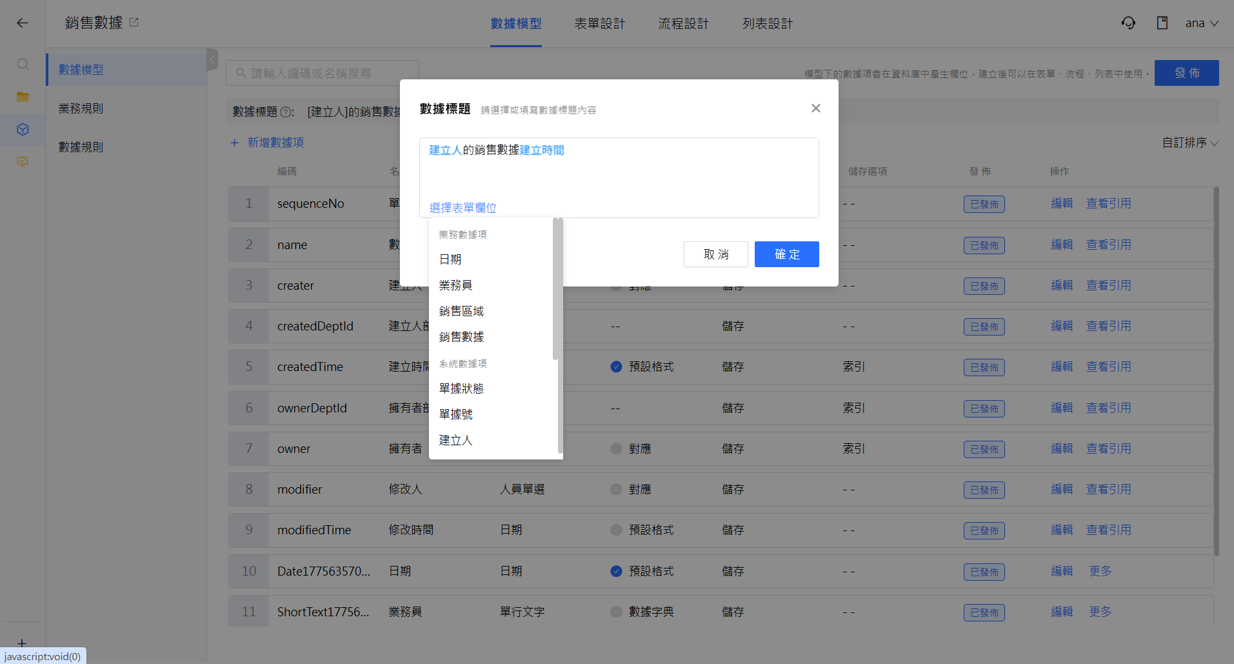
Task: Toggle the 預設格式 radio in modifiedTime row
Action: coord(616,530)
